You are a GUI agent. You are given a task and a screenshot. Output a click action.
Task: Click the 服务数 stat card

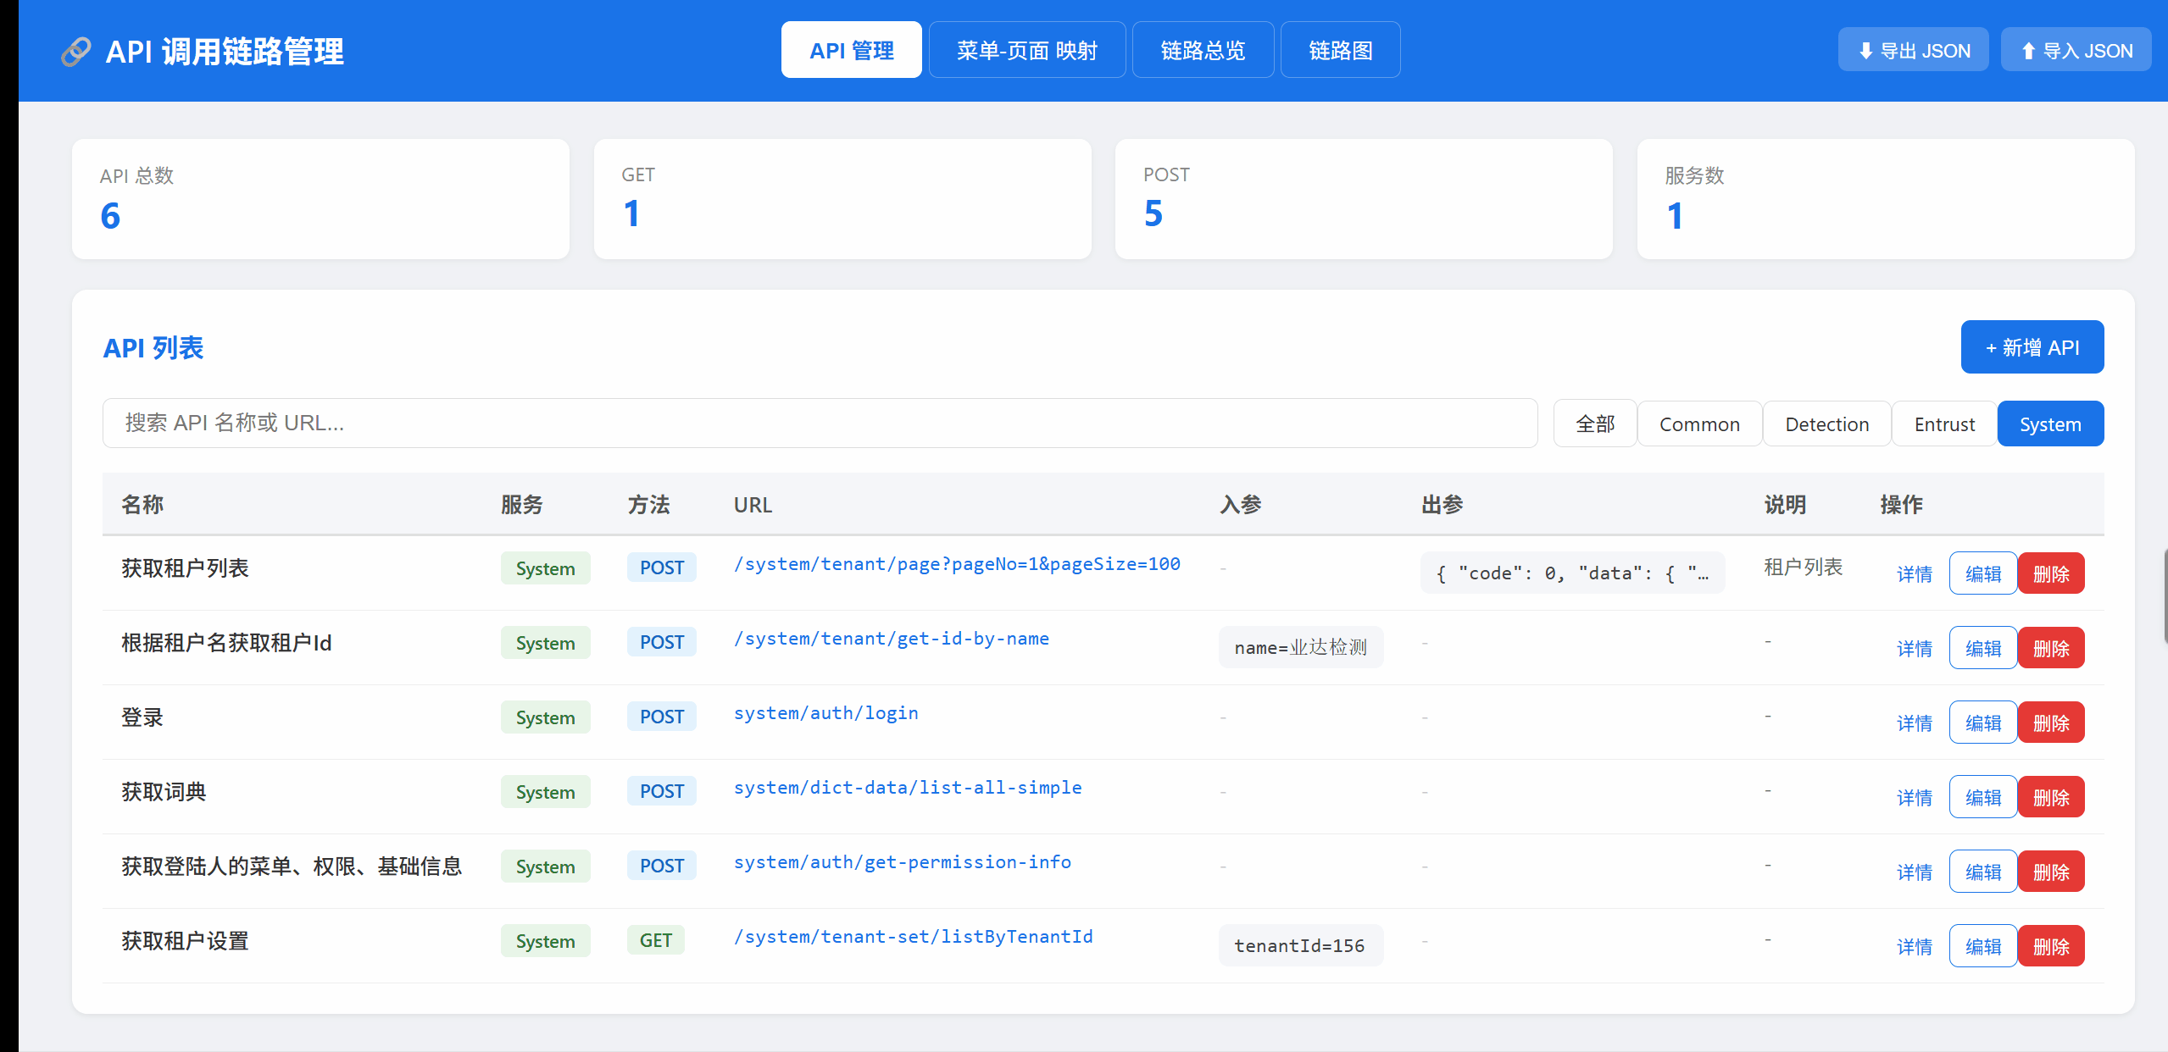1886,199
